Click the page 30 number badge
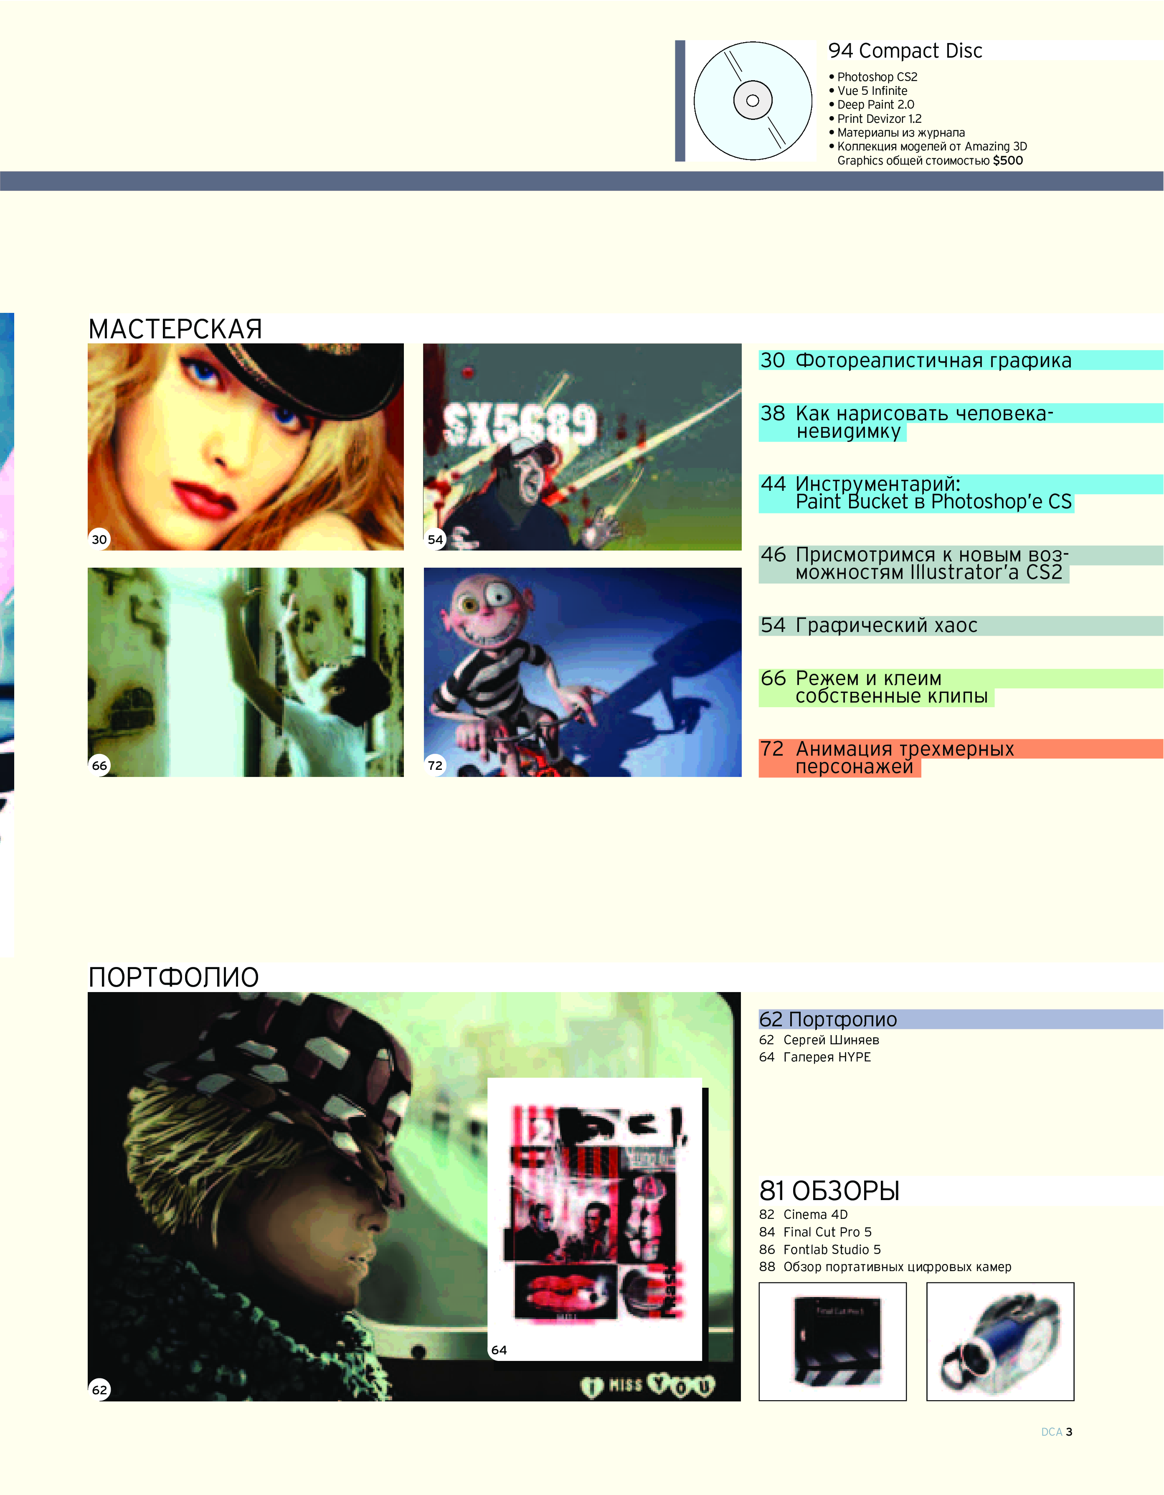 pos(99,539)
